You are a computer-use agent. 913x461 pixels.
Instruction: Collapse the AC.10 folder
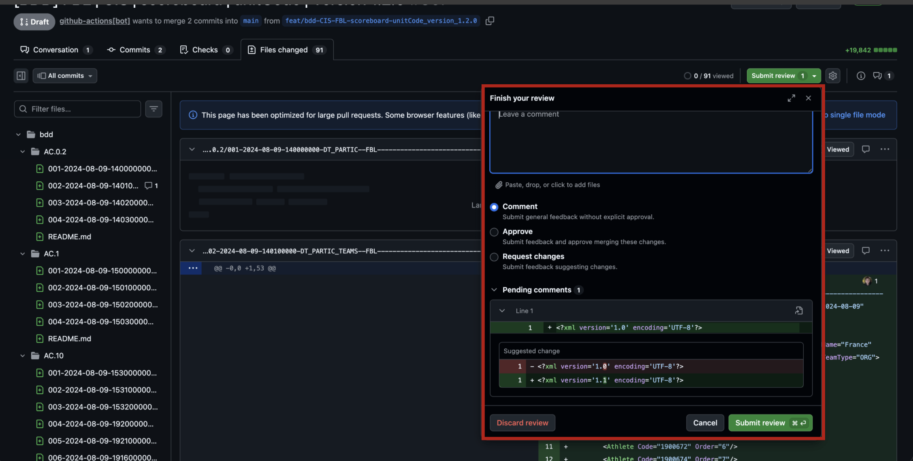(23, 356)
